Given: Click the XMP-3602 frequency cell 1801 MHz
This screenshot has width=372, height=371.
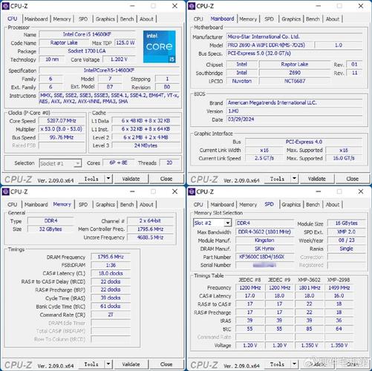Looking at the screenshot, I should pos(309,288).
